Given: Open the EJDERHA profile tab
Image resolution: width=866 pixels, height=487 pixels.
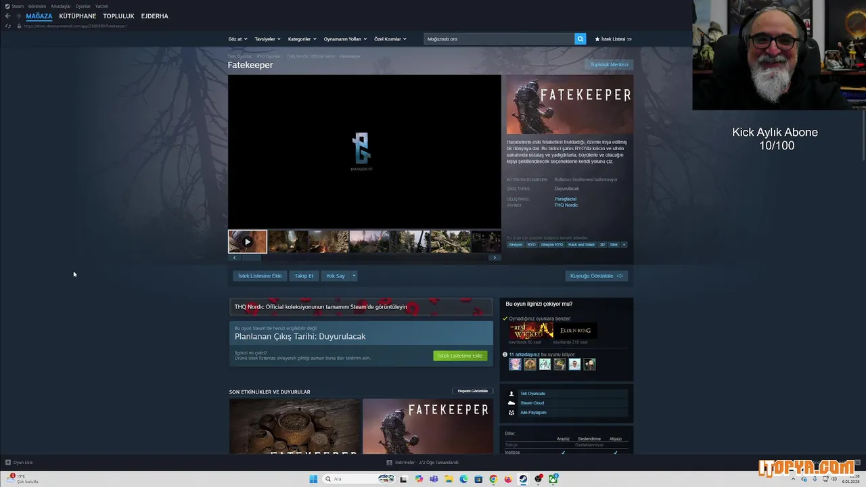Looking at the screenshot, I should point(154,16).
